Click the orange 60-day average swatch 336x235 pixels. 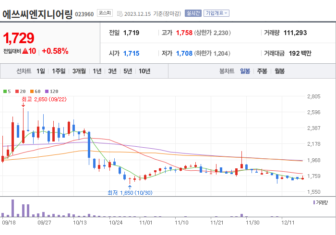tap(32, 92)
